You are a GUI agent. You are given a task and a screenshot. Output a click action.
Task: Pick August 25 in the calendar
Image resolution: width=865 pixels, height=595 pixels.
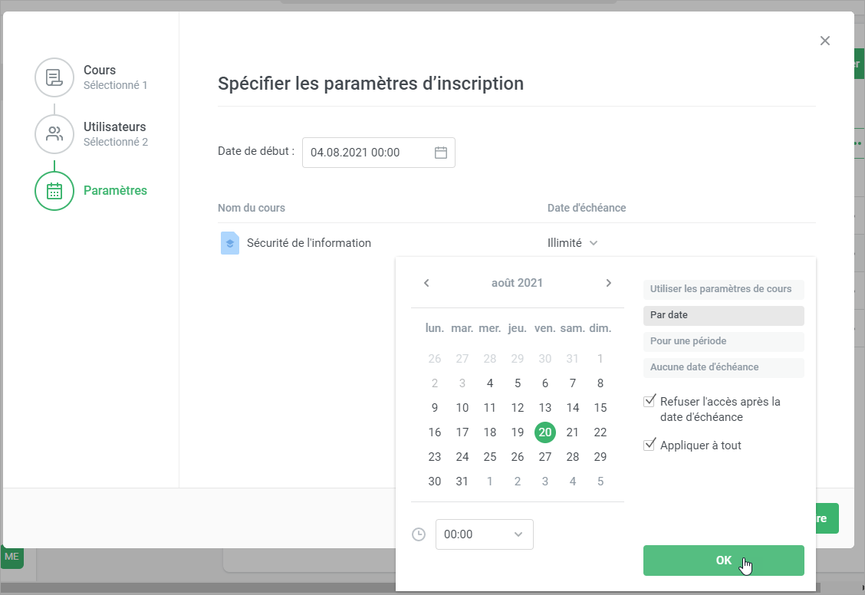tap(490, 457)
